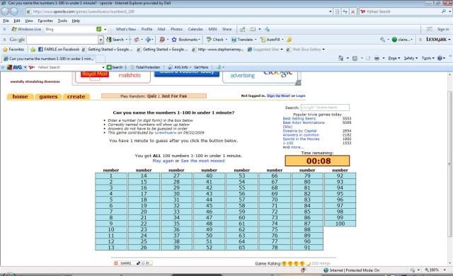Click the Login link
This screenshot has height=276, width=453.
tap(300, 96)
